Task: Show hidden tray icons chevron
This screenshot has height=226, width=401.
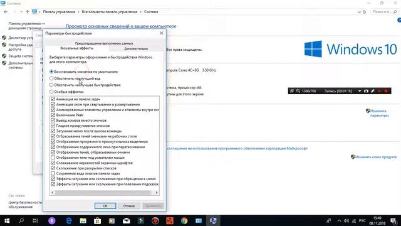Action: [x=339, y=220]
